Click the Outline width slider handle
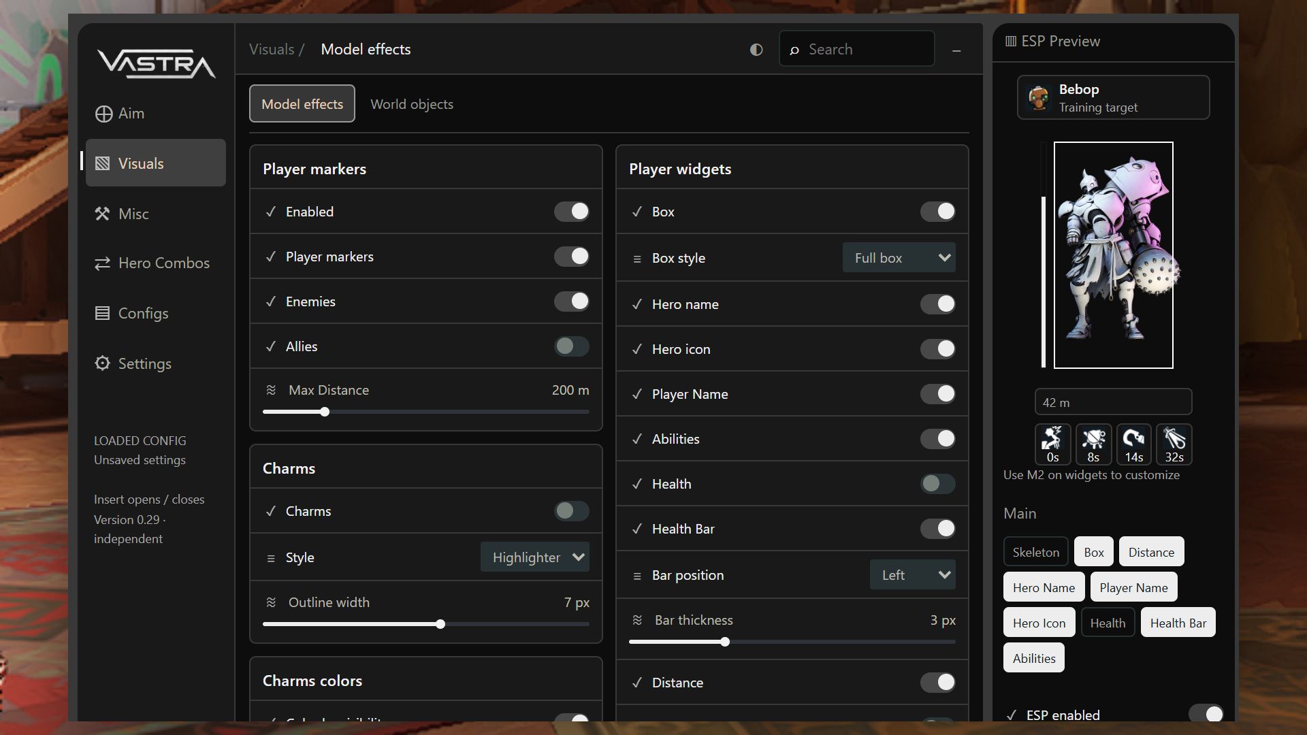The height and width of the screenshot is (735, 1307). [440, 624]
